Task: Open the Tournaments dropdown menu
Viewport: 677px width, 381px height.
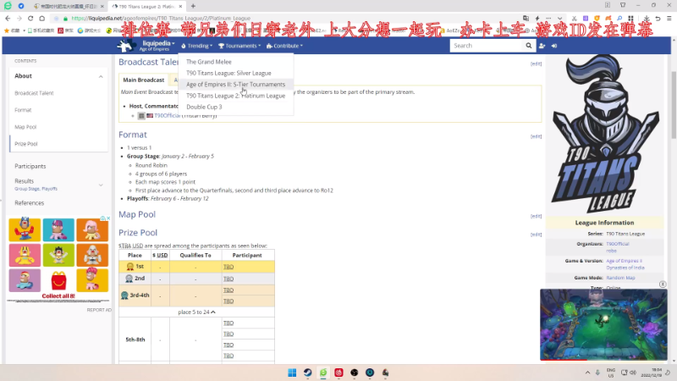Action: click(239, 46)
